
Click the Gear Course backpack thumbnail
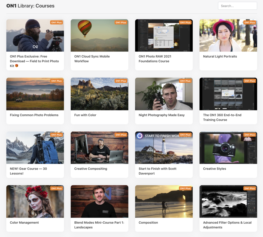click(35, 148)
